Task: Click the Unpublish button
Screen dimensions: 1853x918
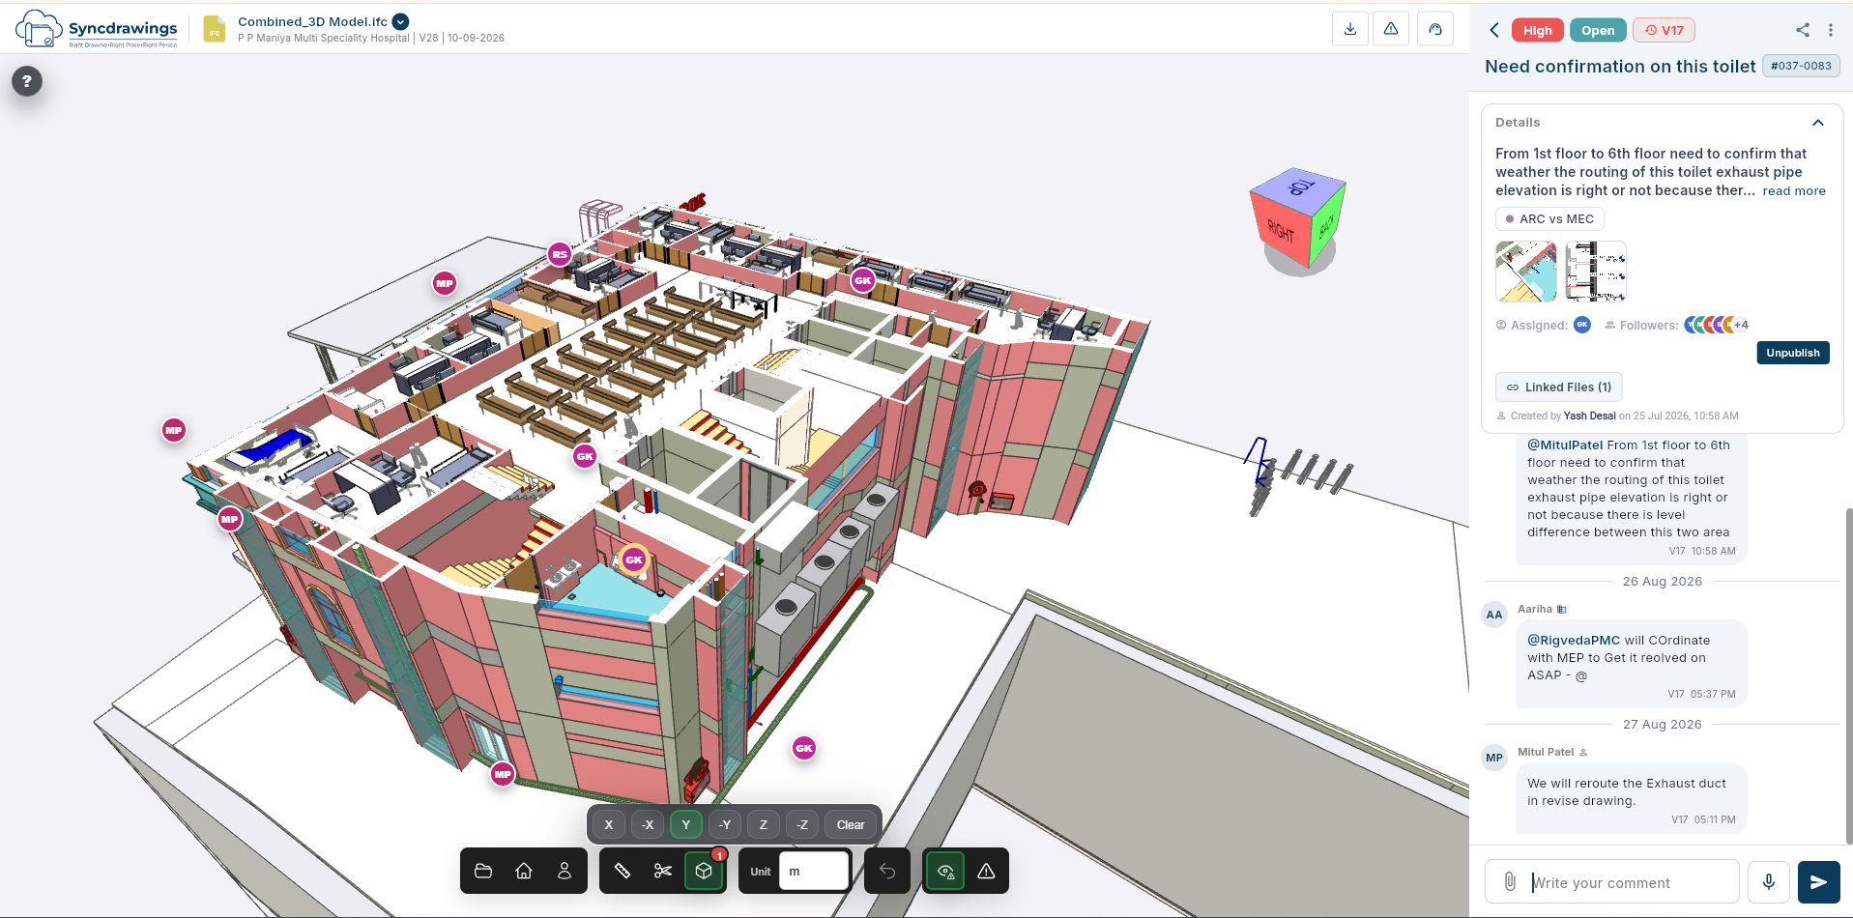Action: click(x=1793, y=353)
